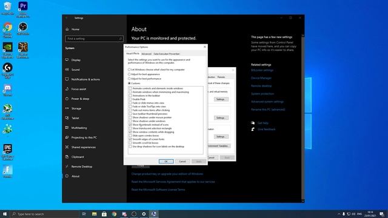
Task: Switch to the Visual Effects tab
Action: 133,54
